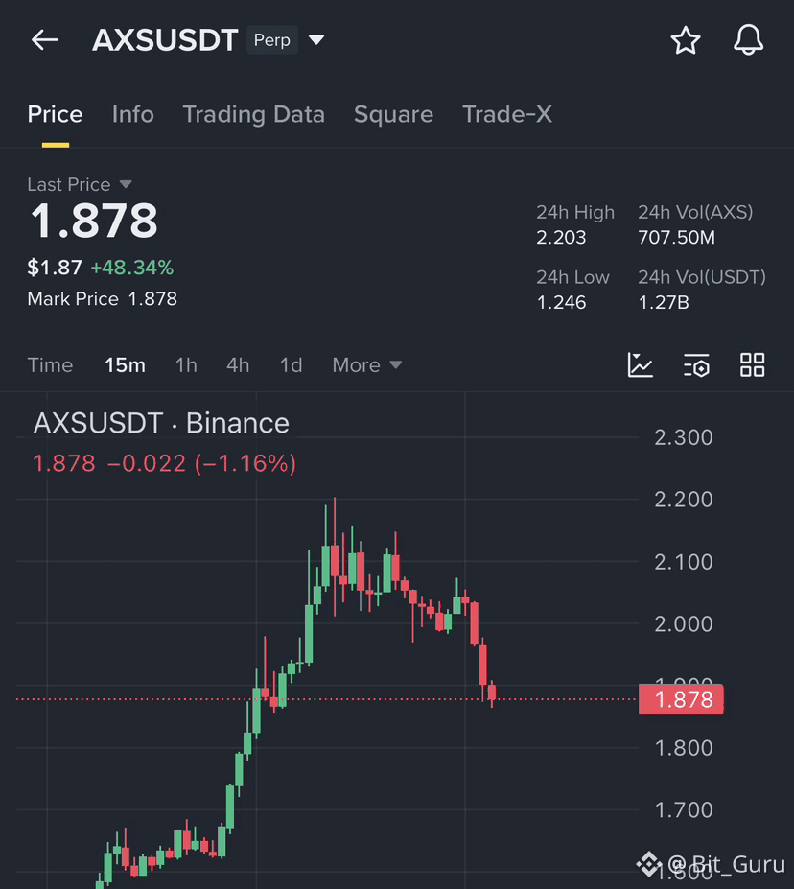The width and height of the screenshot is (794, 889).
Task: Open the Trading Data tab
Action: (253, 114)
